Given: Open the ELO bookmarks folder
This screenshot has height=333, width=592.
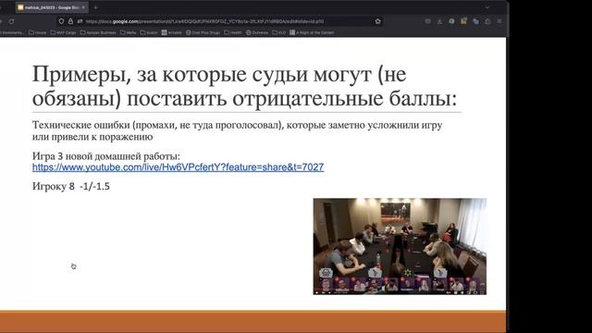Looking at the screenshot, I should pyautogui.click(x=279, y=32).
